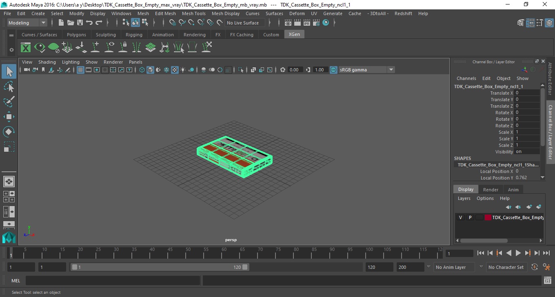Activate the Scale tool in the toolbox

[x=9, y=147]
